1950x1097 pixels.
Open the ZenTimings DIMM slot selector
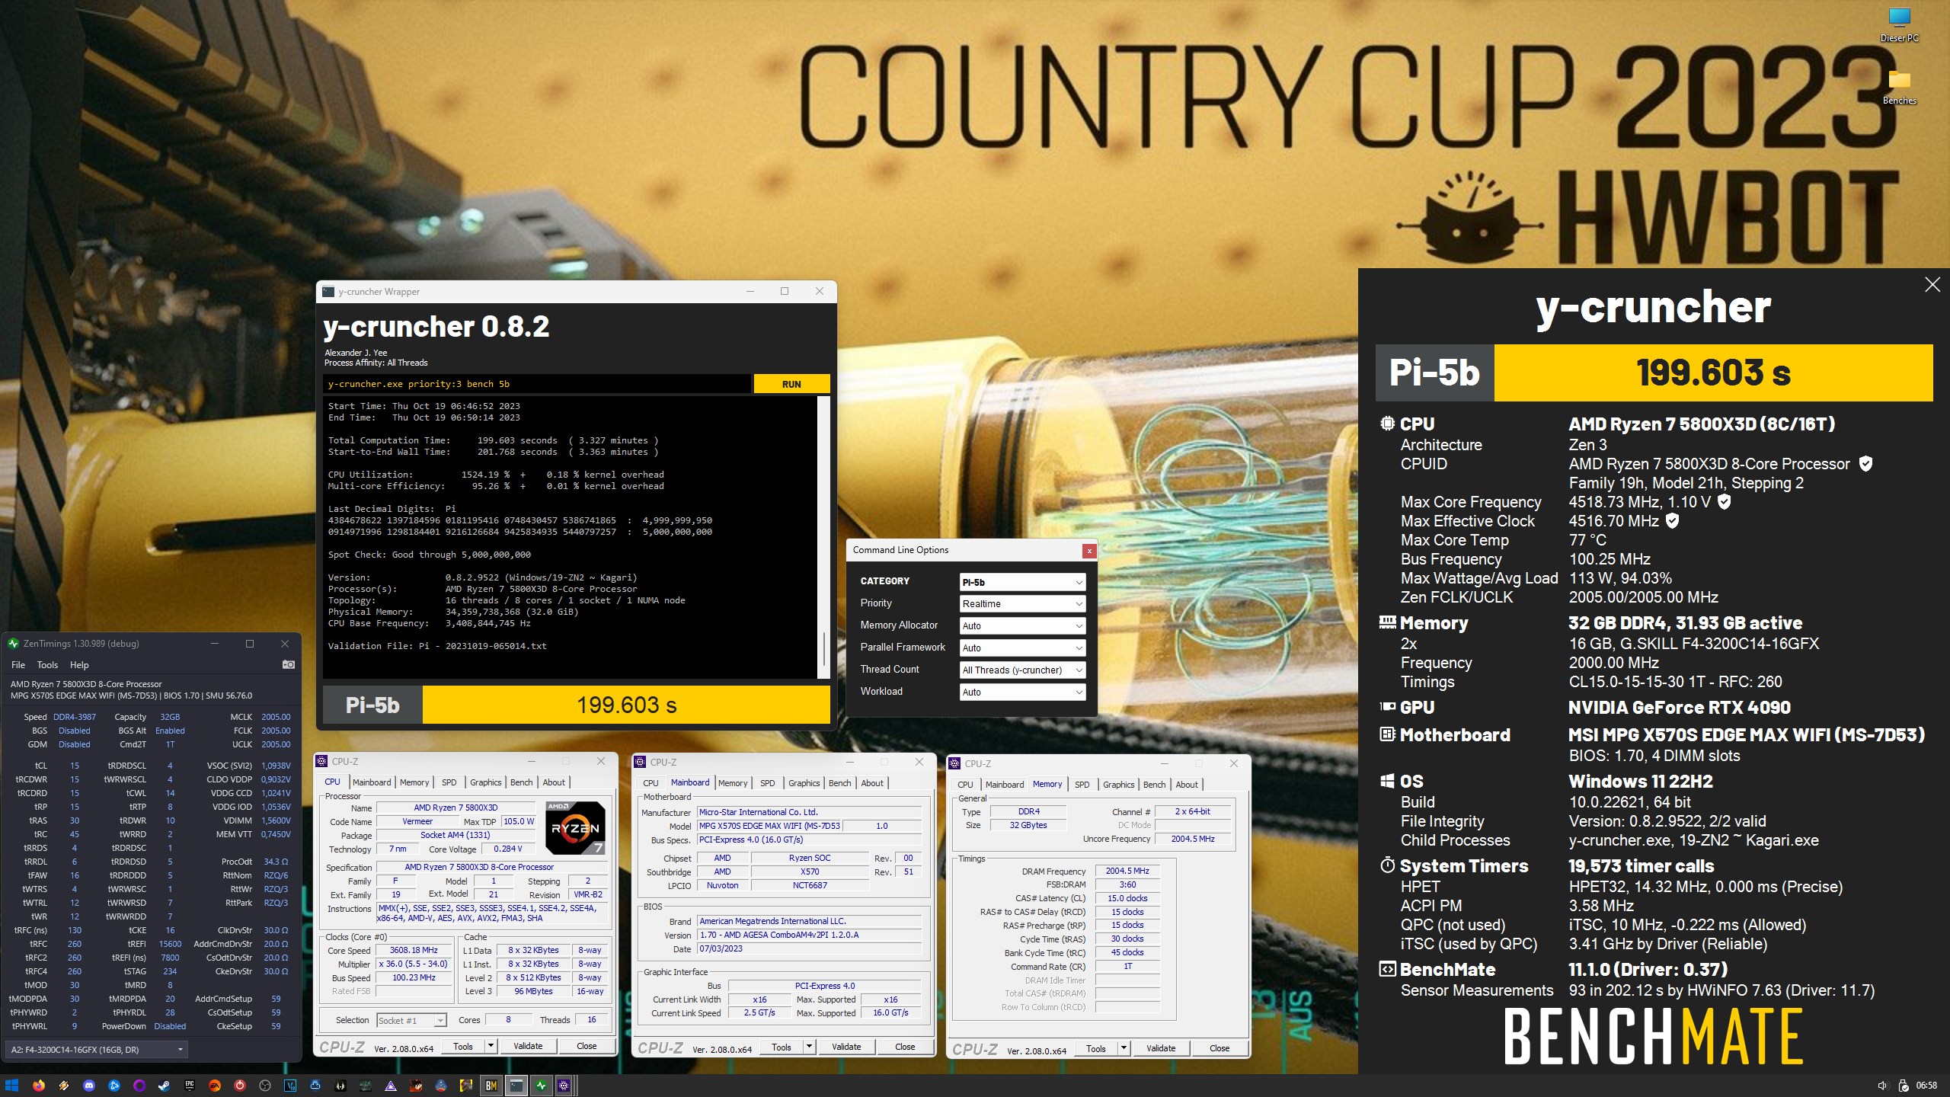[x=96, y=1050]
